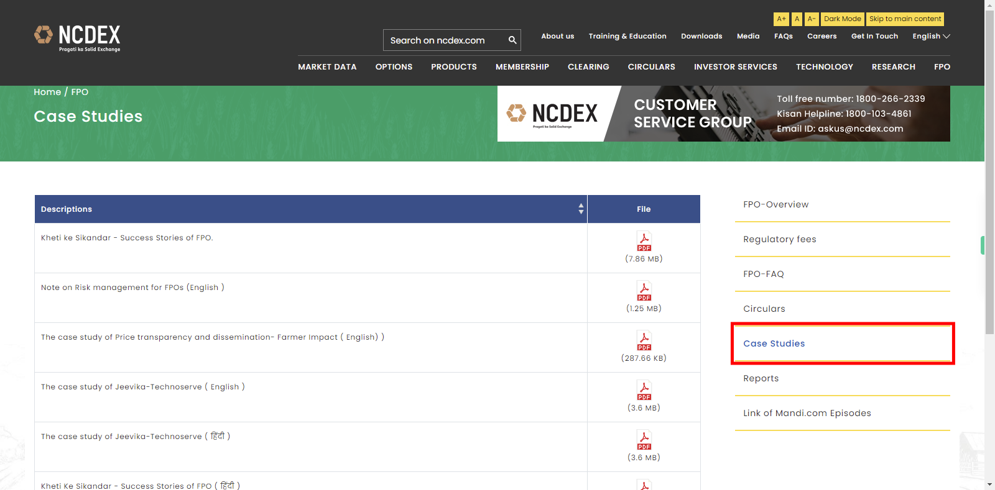Click the vertical page scrollbar thumb
The image size is (995, 490).
(x=989, y=172)
